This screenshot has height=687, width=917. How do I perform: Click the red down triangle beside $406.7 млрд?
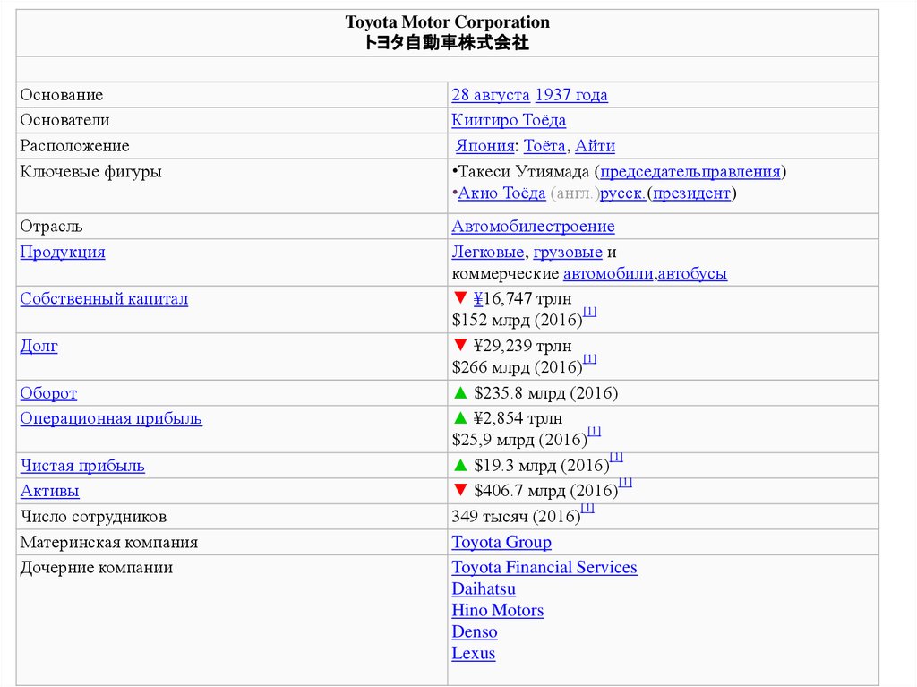[x=459, y=490]
